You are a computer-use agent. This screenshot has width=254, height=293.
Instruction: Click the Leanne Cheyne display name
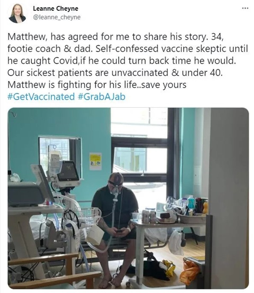[56, 8]
